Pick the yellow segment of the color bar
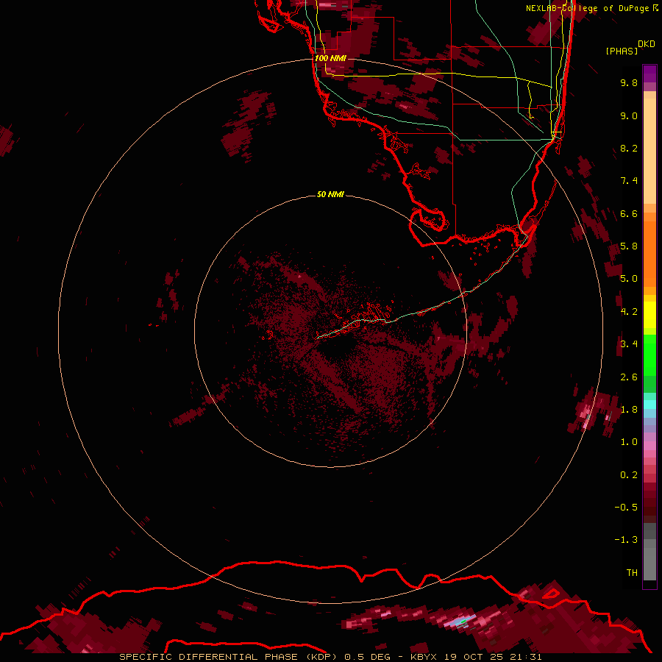 [x=649, y=315]
